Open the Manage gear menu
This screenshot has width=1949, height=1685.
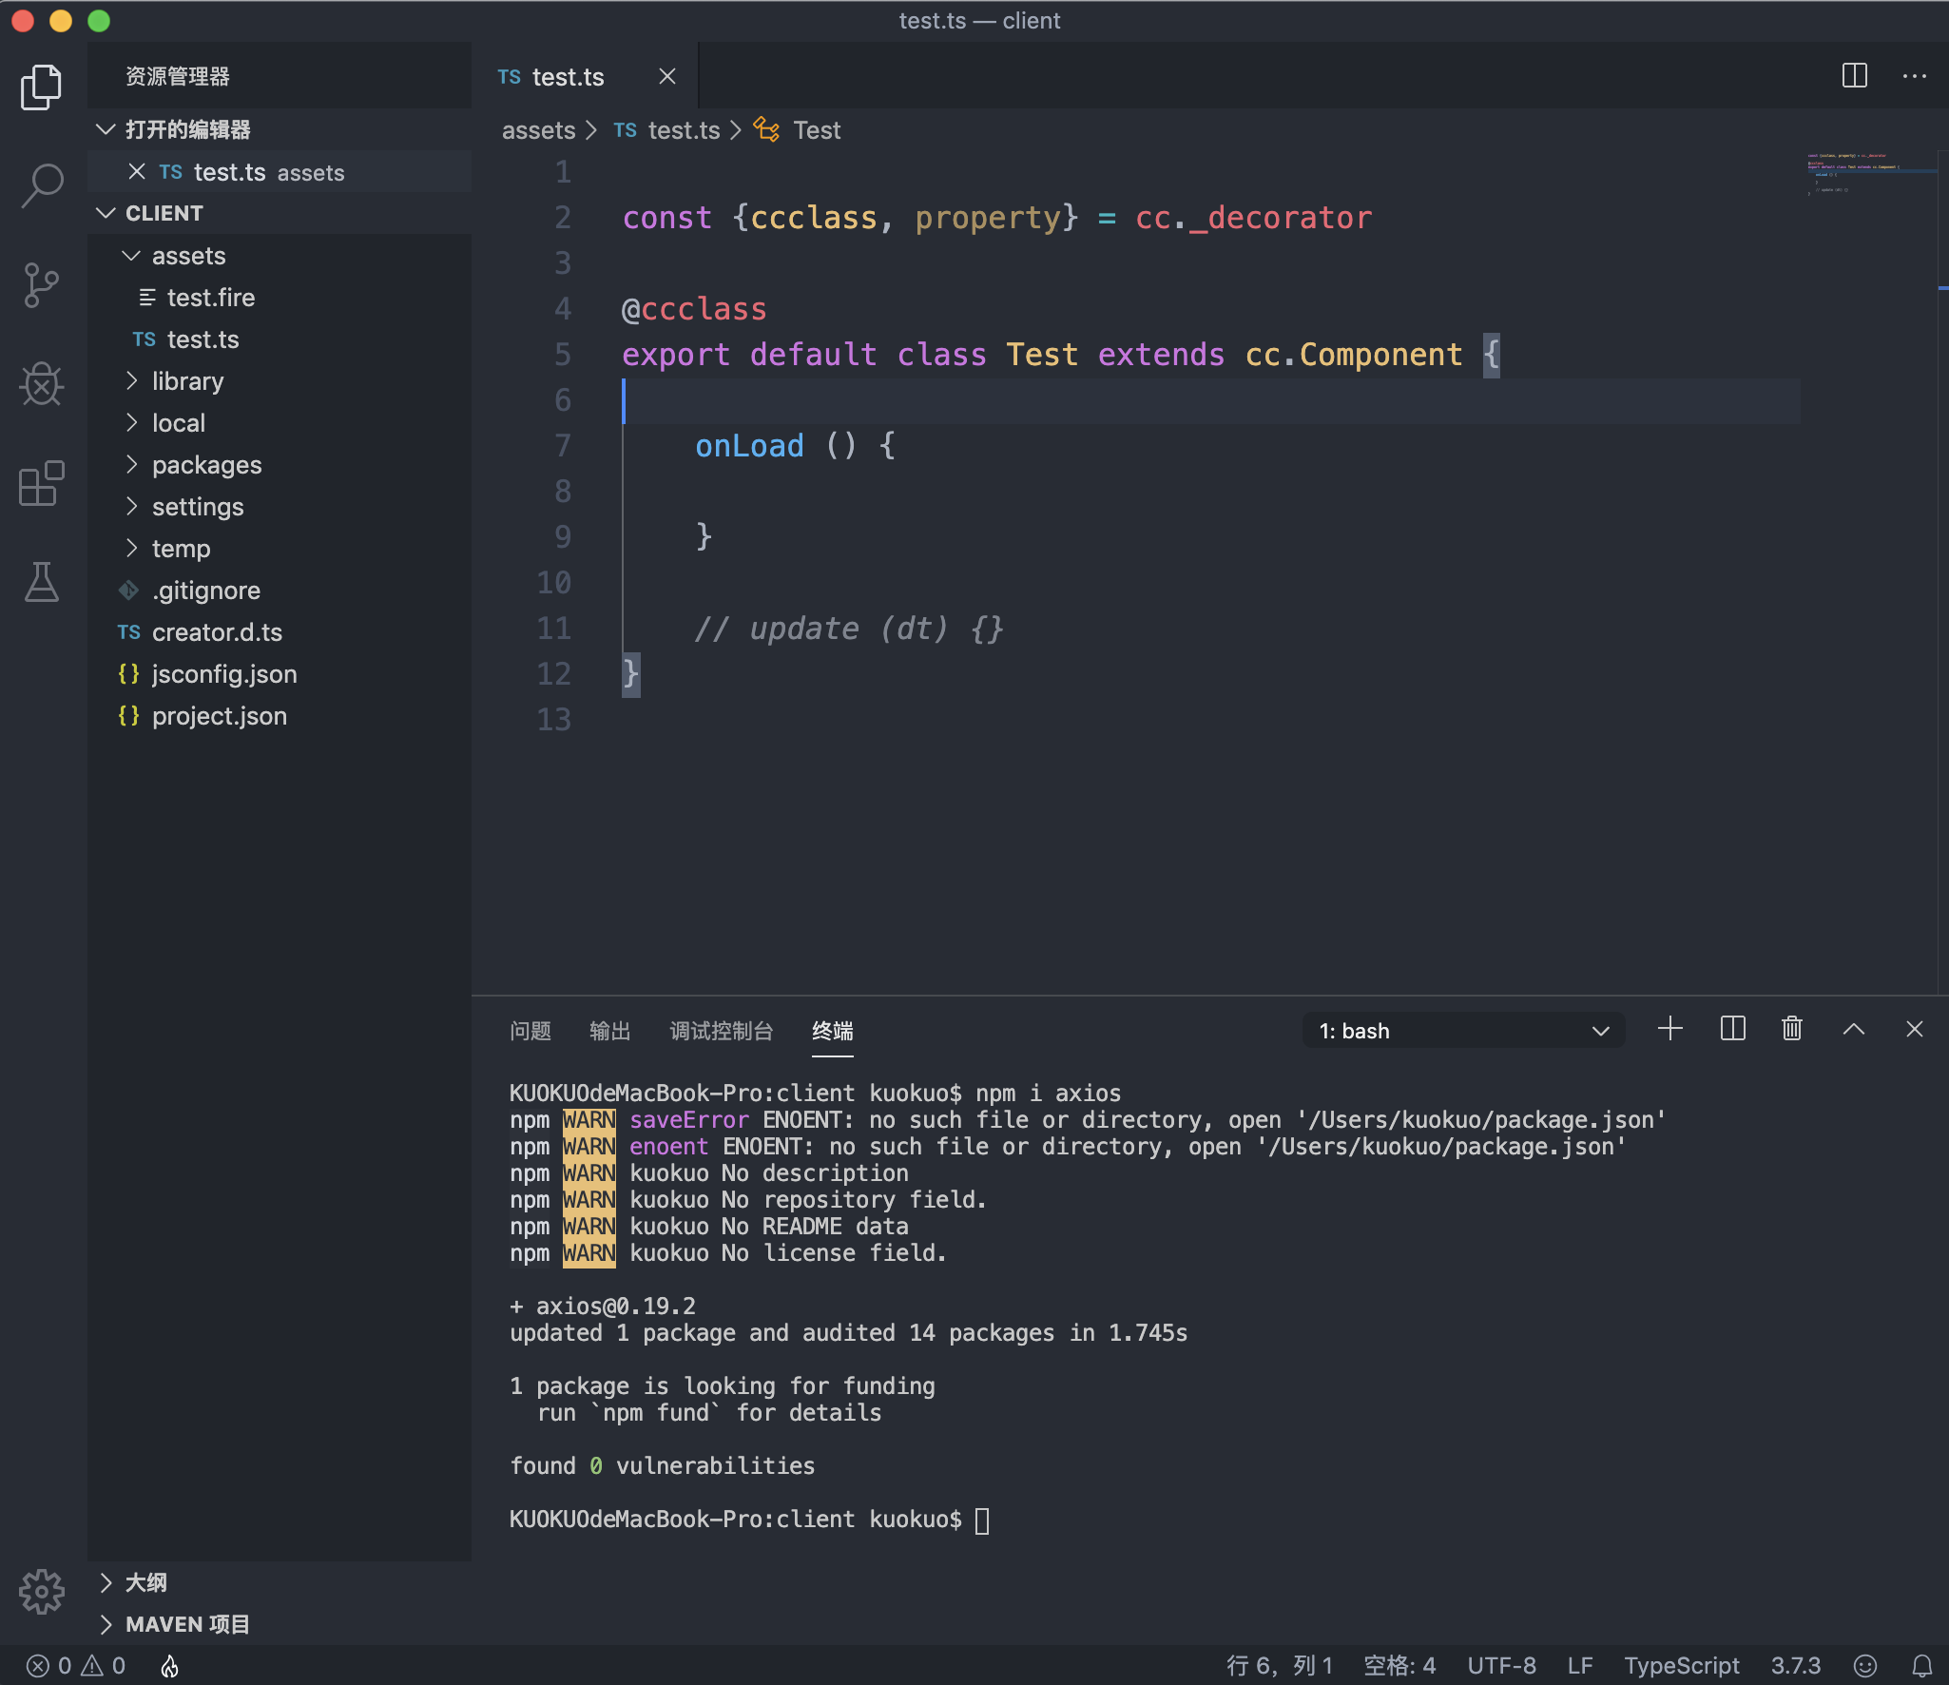point(42,1591)
